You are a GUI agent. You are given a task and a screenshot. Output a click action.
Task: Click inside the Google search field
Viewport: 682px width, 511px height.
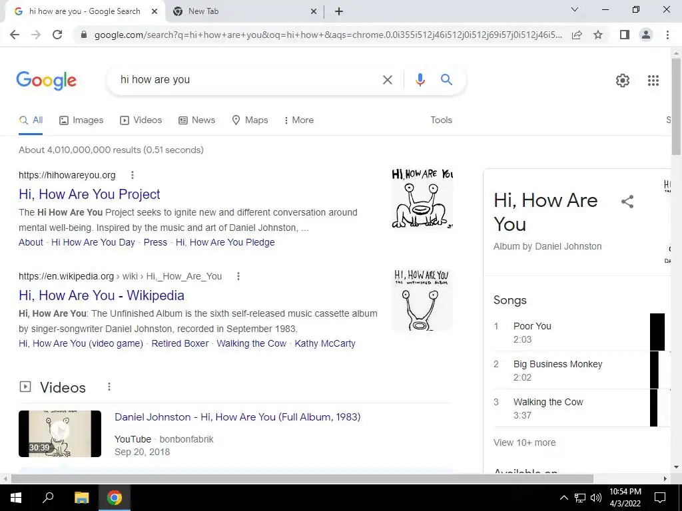[x=248, y=80]
